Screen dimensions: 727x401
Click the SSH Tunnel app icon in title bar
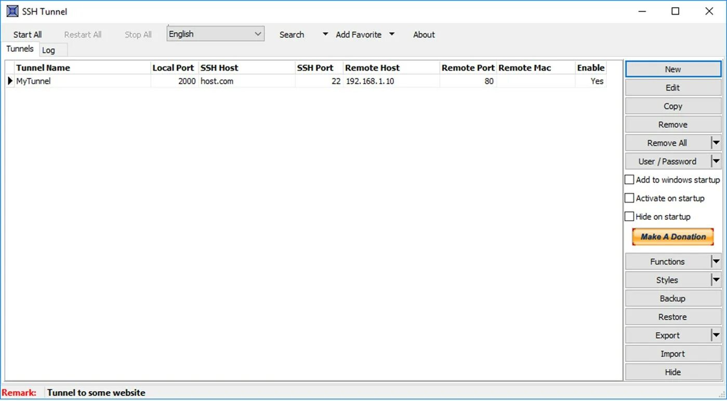(12, 11)
